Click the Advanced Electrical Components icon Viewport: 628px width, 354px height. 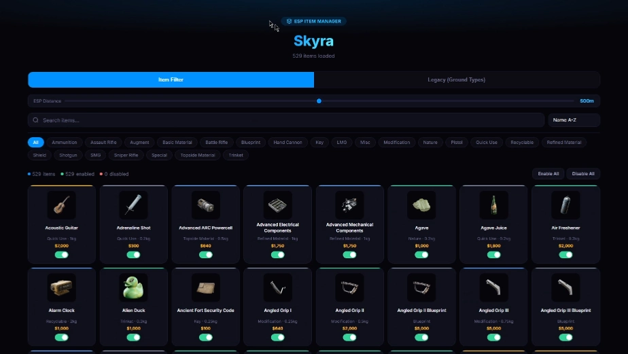pyautogui.click(x=277, y=205)
